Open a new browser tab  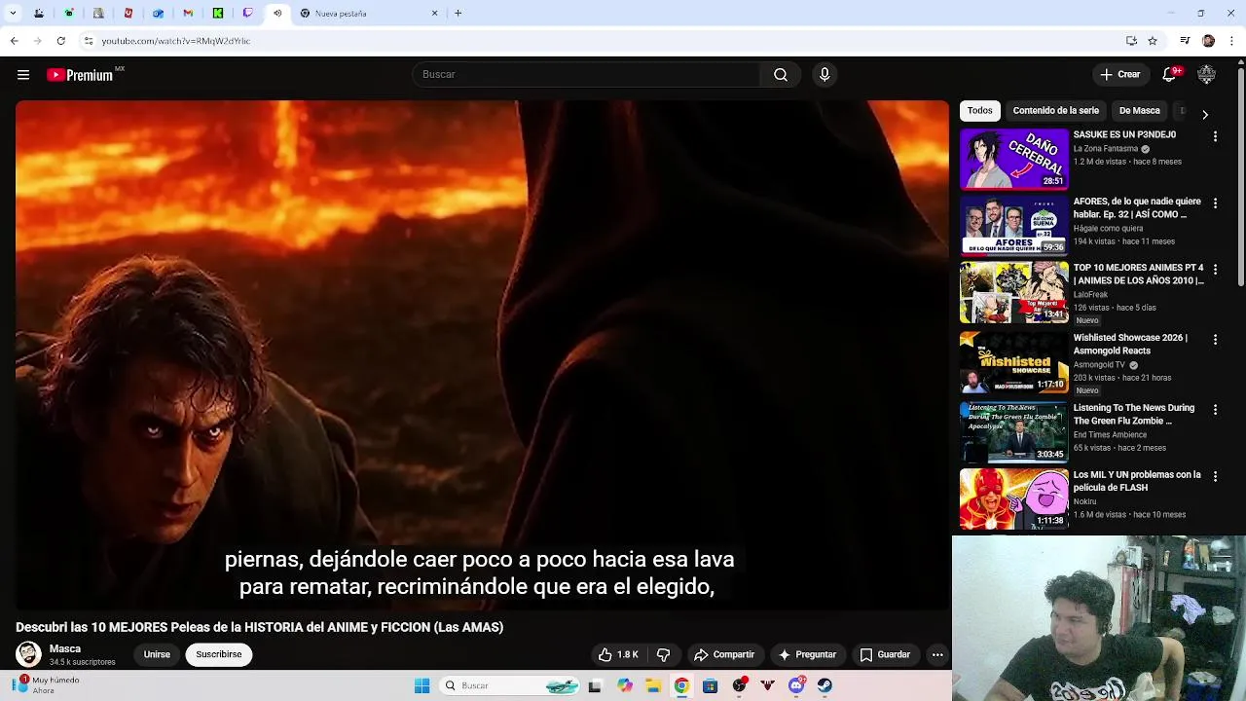458,14
